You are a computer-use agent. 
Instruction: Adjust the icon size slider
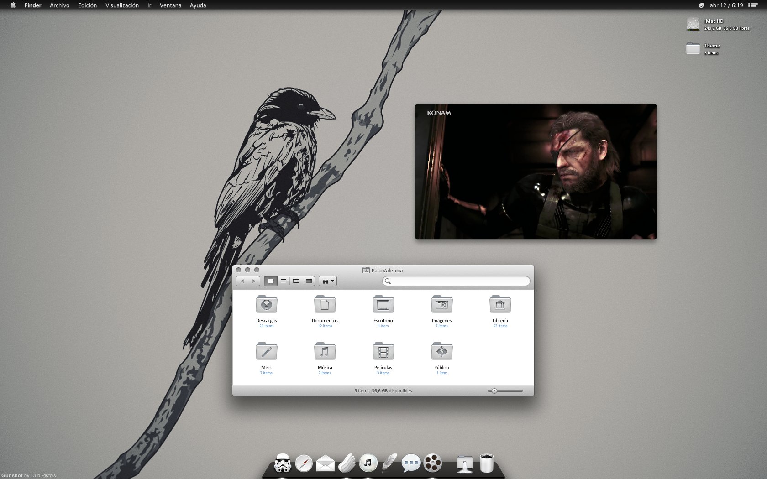click(494, 390)
